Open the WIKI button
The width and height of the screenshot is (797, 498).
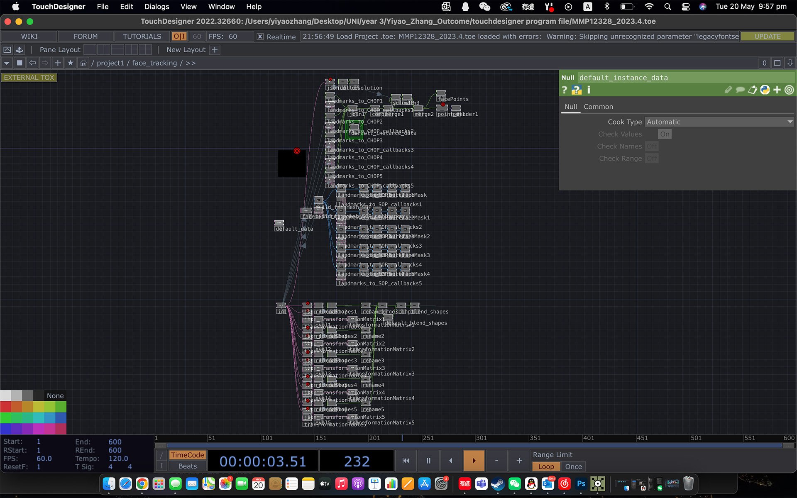tap(29, 37)
